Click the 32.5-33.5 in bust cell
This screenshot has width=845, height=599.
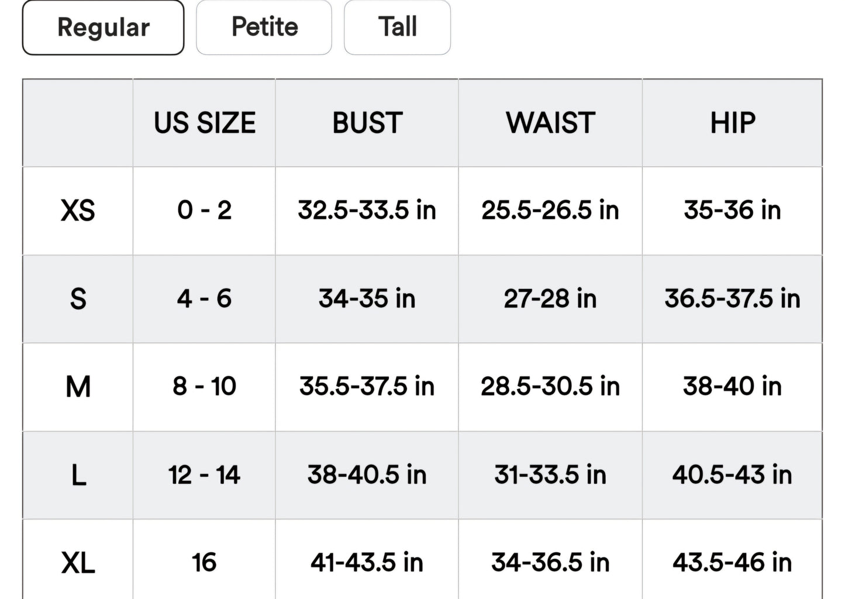pyautogui.click(x=367, y=211)
